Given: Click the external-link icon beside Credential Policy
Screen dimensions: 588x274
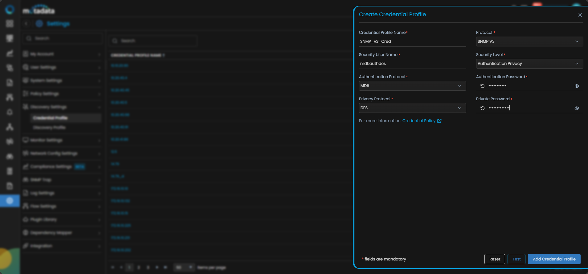Looking at the screenshot, I should tap(439, 121).
